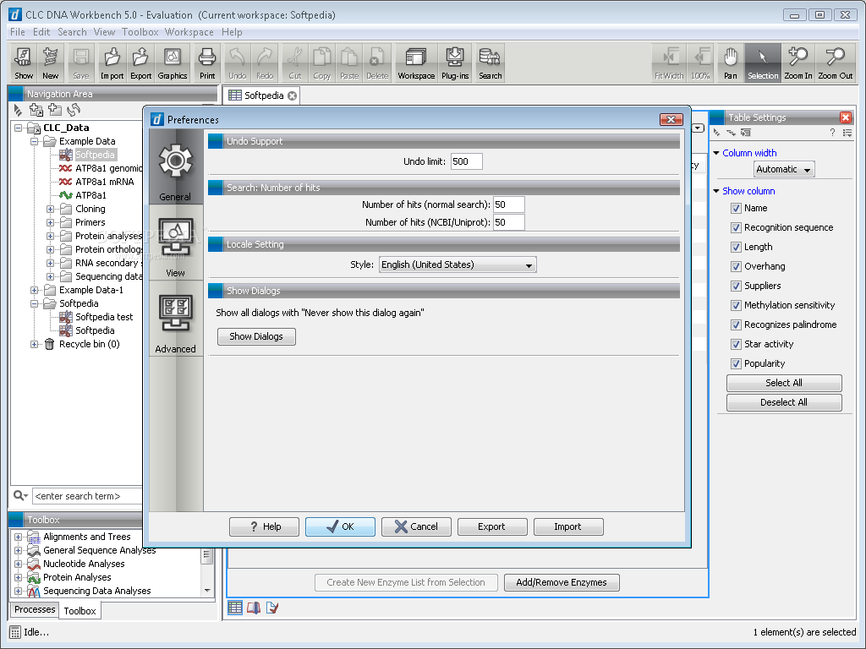Click the normal search hits field
Viewport: 866px width, 649px height.
(508, 205)
